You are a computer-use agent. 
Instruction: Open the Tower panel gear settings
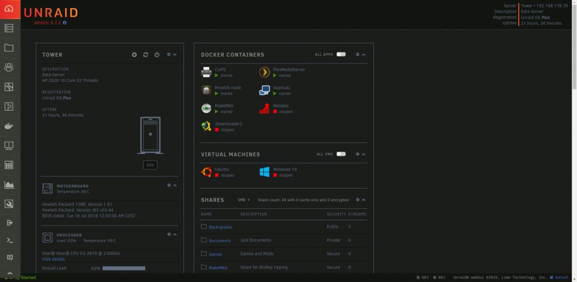[169, 54]
